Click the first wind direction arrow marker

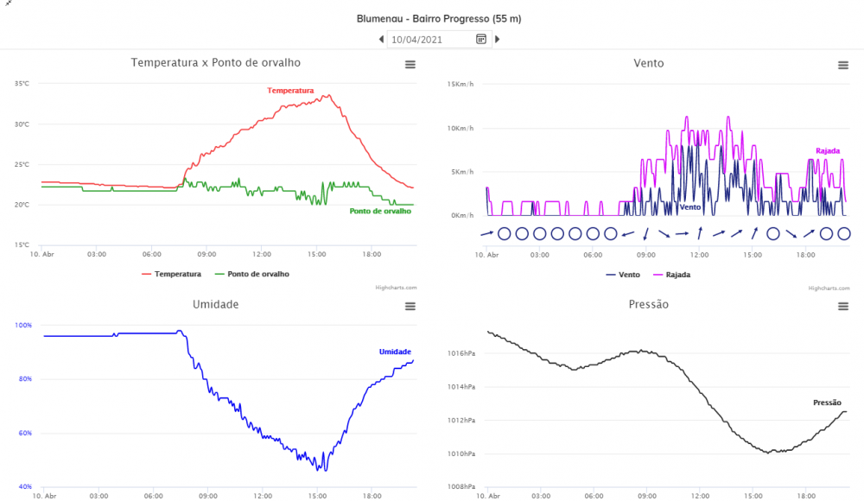[x=487, y=233]
